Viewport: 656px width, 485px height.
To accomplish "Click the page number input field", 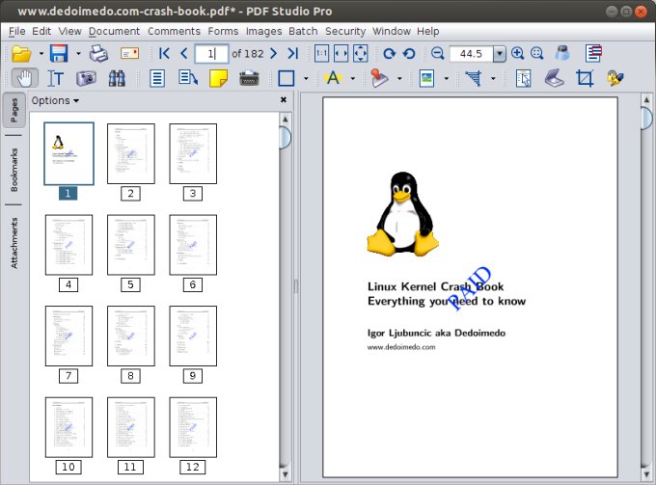I will click(211, 54).
